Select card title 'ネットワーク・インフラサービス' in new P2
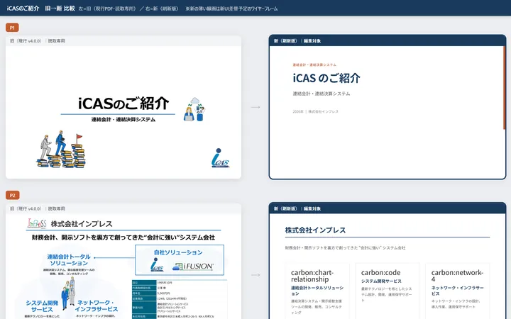Image resolution: width=511 pixels, height=319 pixels. point(457,291)
